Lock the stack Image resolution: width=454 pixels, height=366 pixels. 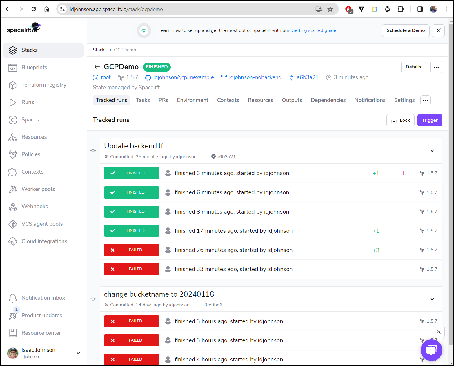[x=400, y=120]
